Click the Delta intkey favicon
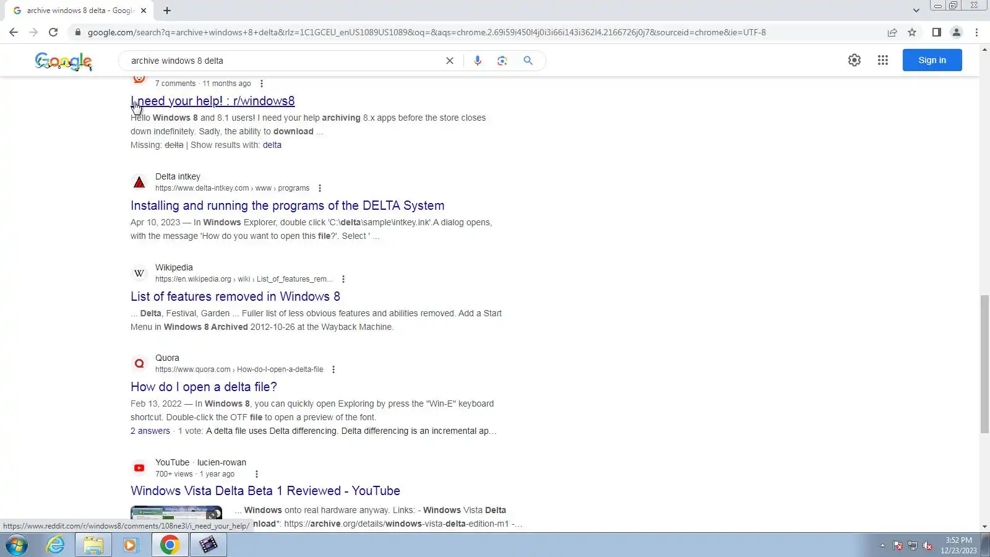 click(x=139, y=183)
